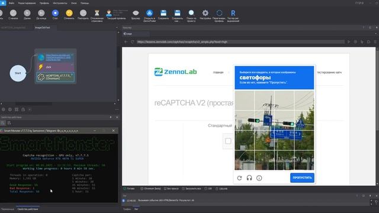Click the regenerate profile toolbar icon
The height and width of the screenshot is (213, 379).
(x=219, y=13)
